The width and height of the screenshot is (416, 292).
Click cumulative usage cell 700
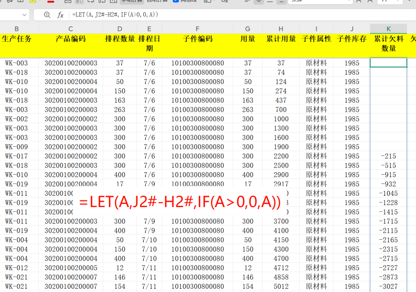[281, 109]
